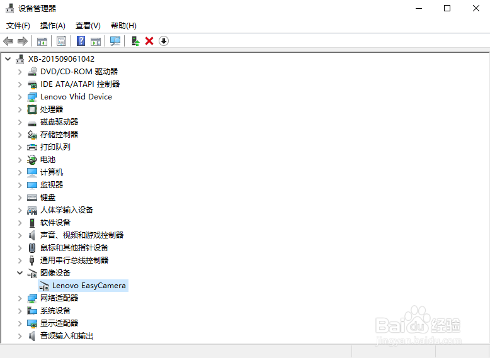Open the 操作(A) menu

(x=53, y=26)
